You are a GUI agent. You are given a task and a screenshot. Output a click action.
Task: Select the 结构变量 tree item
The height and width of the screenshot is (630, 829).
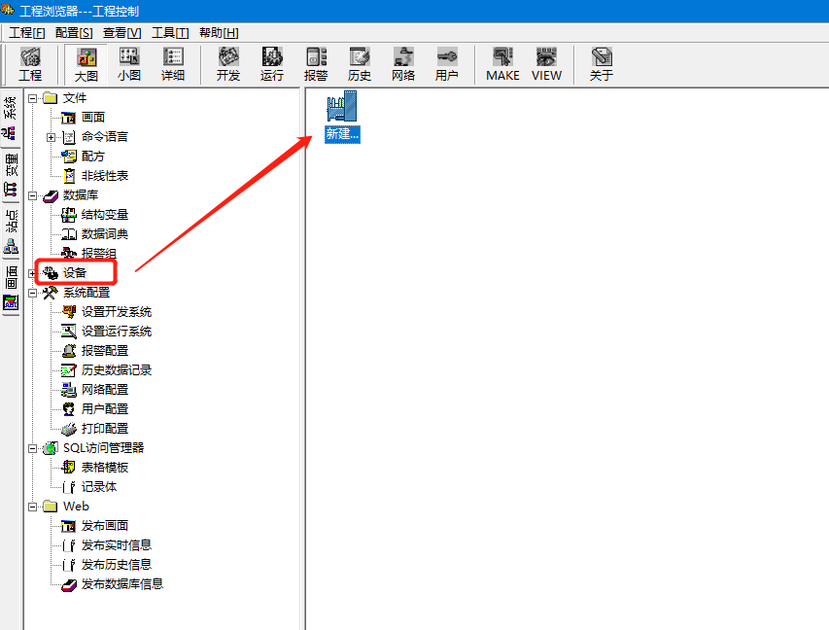point(105,215)
